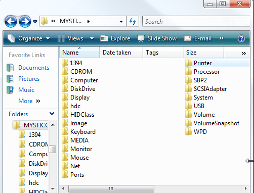
Task: Select the Ports folder icon
Action: click(65, 174)
